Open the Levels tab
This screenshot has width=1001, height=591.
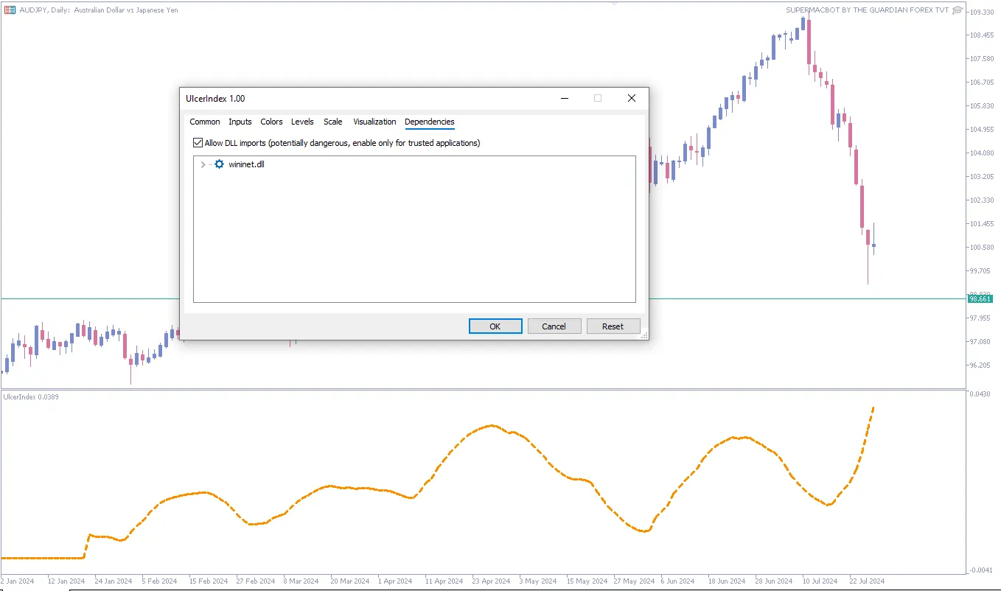pyautogui.click(x=302, y=122)
